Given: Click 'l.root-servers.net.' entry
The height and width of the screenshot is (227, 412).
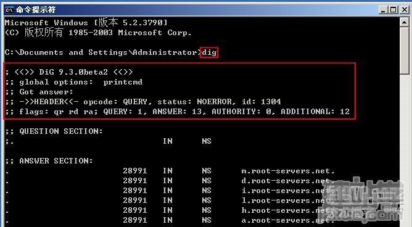Looking at the screenshot, I should click(288, 200).
